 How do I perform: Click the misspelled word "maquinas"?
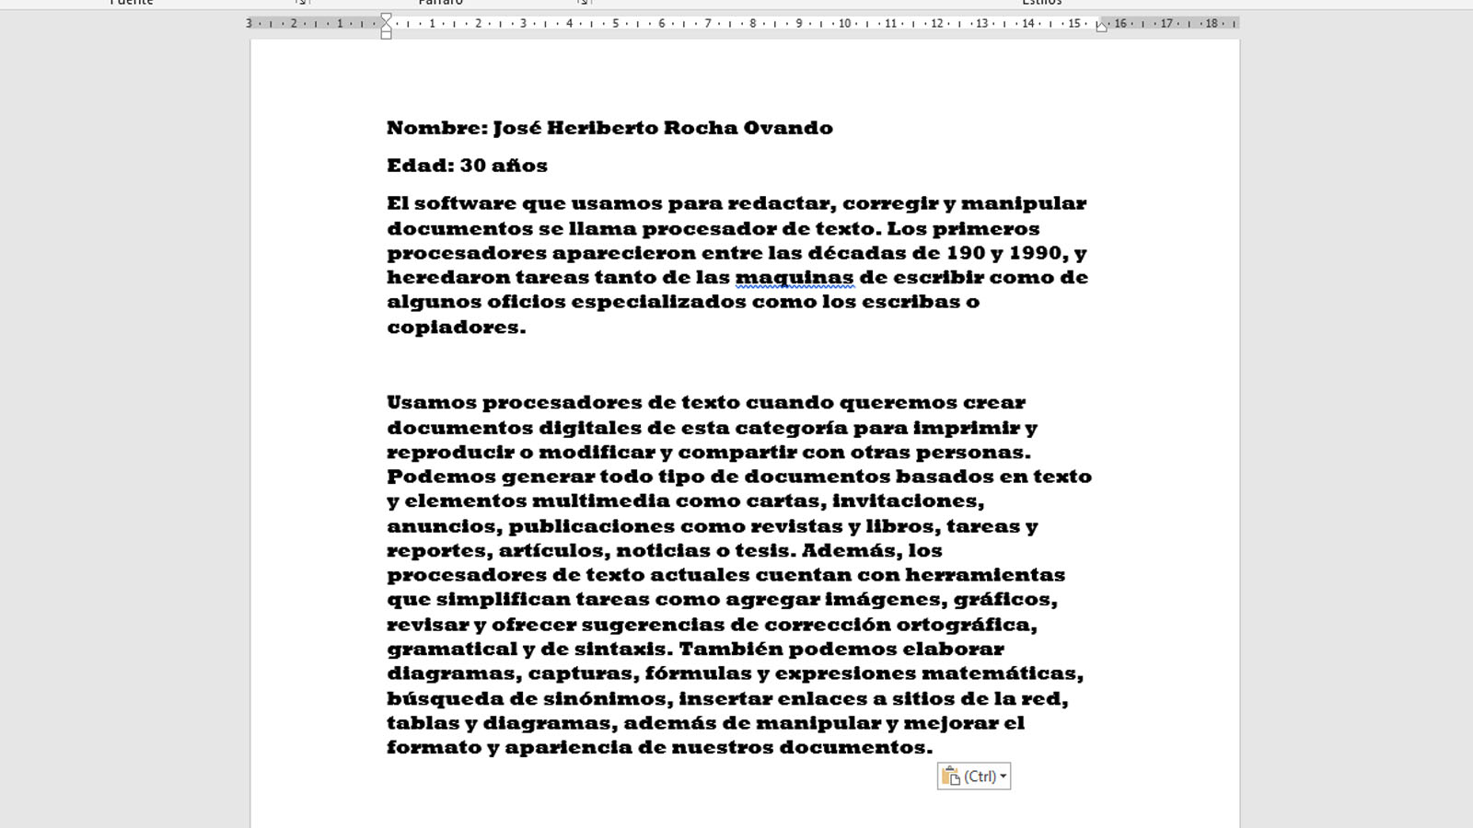pos(794,278)
